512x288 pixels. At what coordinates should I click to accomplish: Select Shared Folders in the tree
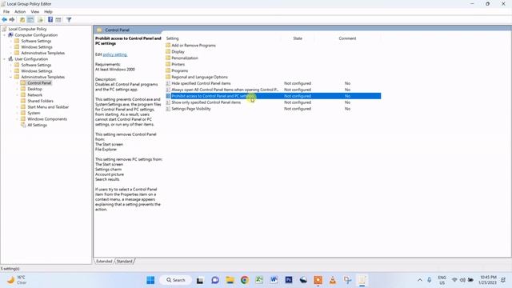click(40, 101)
